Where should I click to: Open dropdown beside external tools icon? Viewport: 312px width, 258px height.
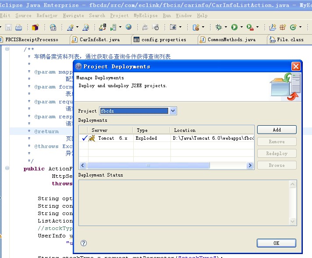257,27
